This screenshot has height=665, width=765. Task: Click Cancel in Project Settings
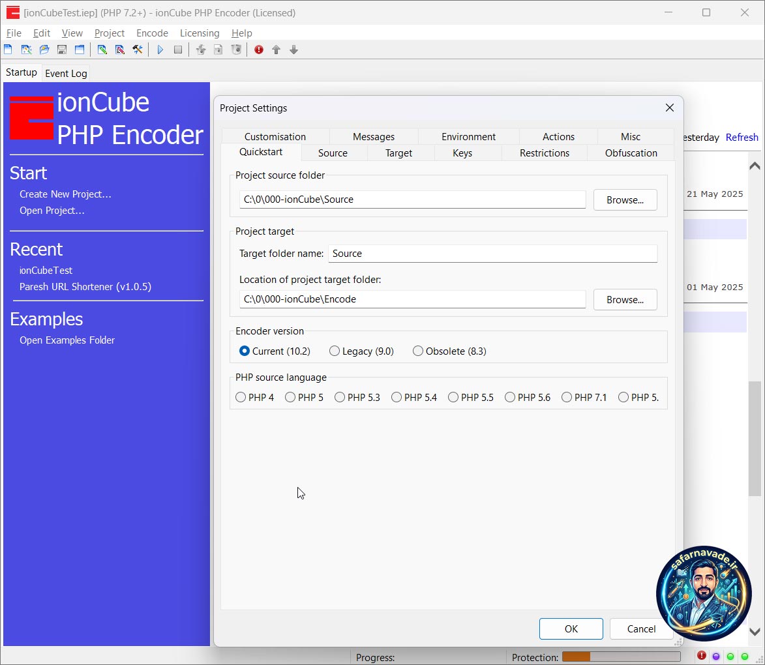[641, 629]
